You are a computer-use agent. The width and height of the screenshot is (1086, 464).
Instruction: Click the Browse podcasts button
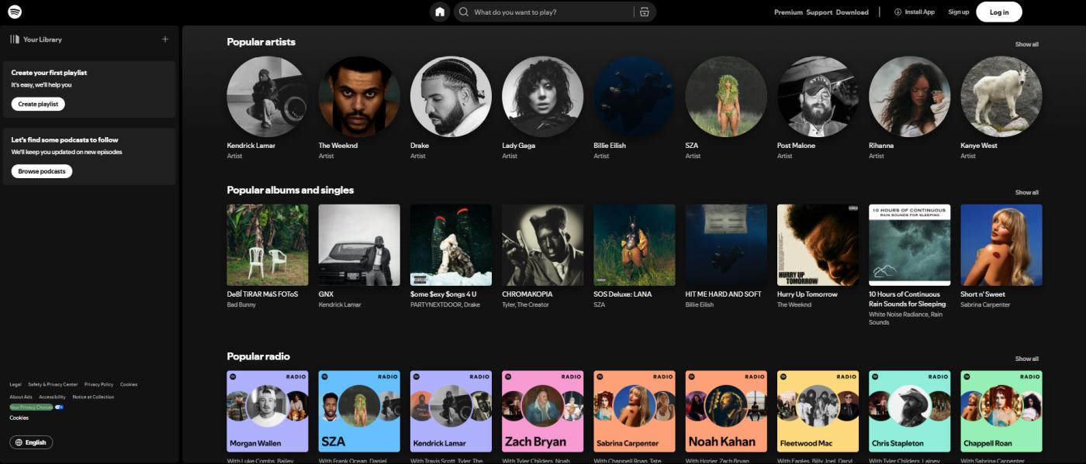(42, 171)
